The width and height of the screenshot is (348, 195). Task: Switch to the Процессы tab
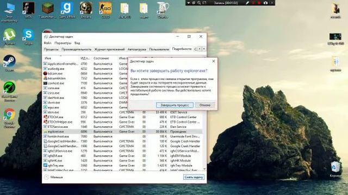pyautogui.click(x=51, y=49)
